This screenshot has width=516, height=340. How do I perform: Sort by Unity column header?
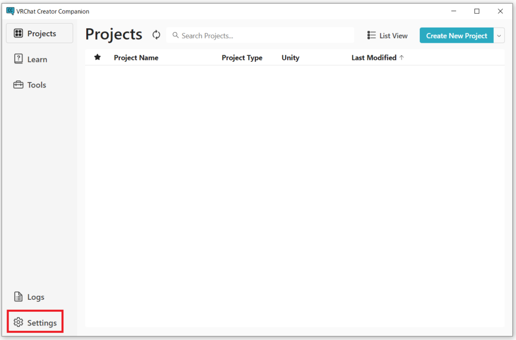click(290, 57)
